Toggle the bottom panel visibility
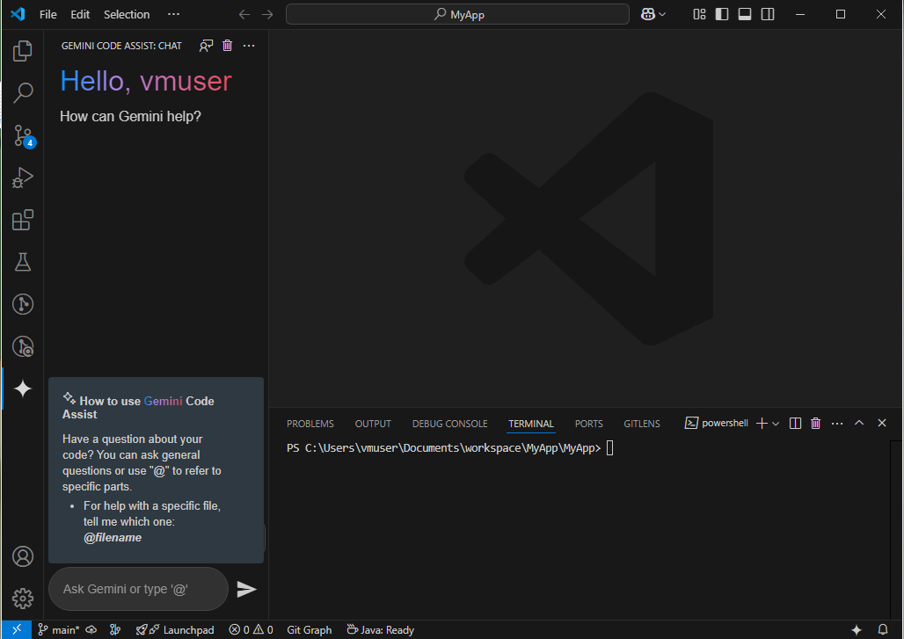This screenshot has height=639, width=904. tap(745, 14)
